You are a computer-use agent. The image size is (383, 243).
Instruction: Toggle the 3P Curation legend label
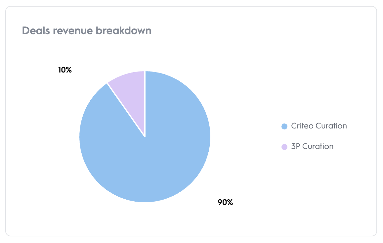click(x=312, y=147)
